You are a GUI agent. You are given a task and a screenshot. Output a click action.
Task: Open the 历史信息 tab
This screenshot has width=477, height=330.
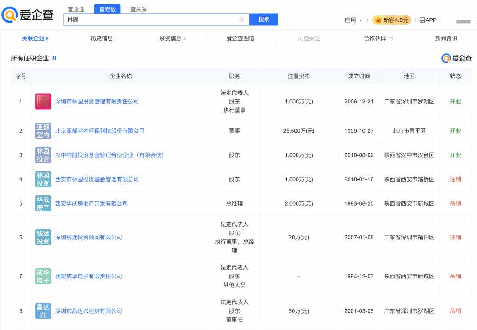tap(104, 39)
